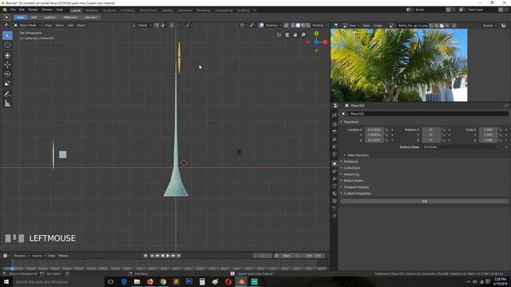
Task: Open the Object Mode dropdown
Action: [x=27, y=26]
